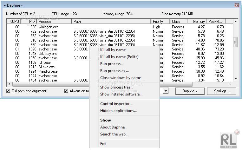Select Run process as ... entry
242x151 pixels.
pos(114,71)
